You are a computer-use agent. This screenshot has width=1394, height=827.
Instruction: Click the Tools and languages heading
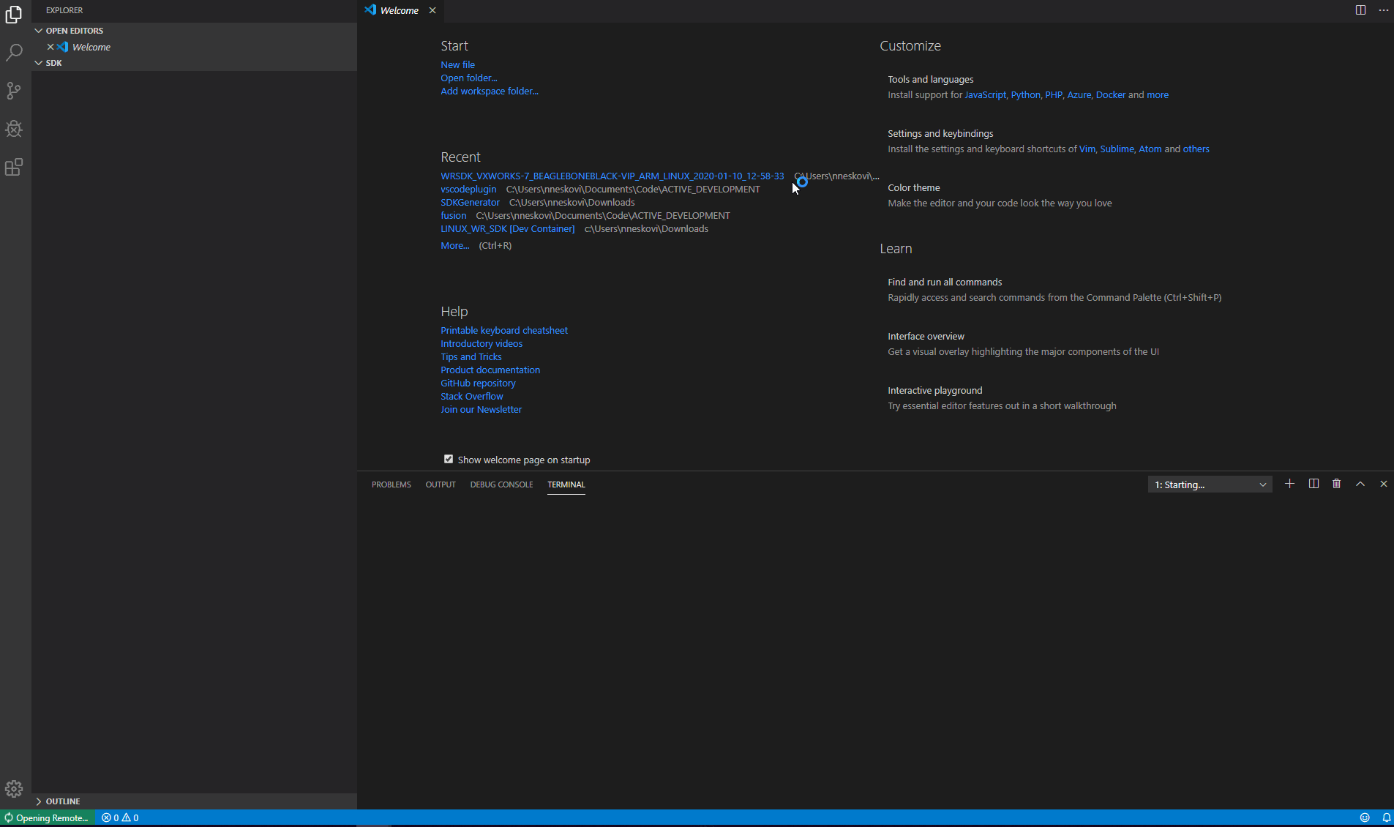pyautogui.click(x=930, y=79)
